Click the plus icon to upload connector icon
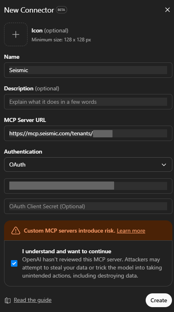This screenshot has height=312, width=174. click(x=16, y=34)
